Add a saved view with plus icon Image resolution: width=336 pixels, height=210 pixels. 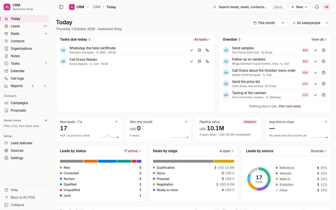point(46,120)
